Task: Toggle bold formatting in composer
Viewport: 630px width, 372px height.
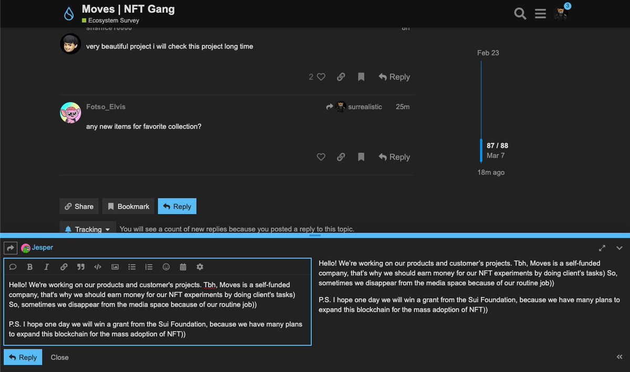Action: pyautogui.click(x=30, y=267)
